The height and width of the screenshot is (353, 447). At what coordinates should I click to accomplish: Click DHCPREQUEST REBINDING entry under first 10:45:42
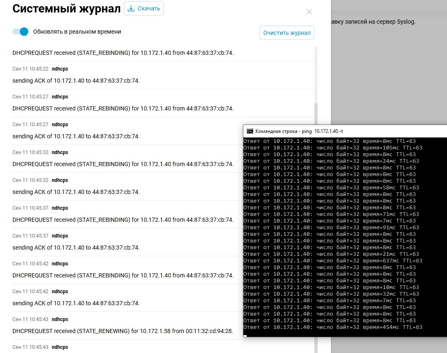(123, 276)
